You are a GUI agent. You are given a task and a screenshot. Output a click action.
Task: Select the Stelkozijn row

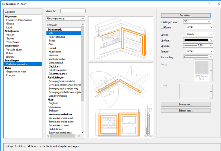click(53, 111)
